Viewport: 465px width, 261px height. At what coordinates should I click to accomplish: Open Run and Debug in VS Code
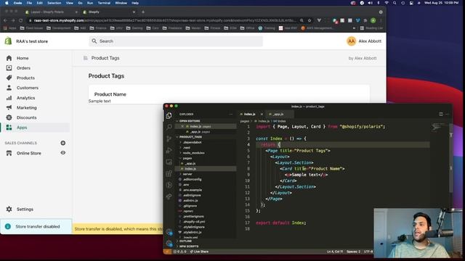(x=169, y=150)
